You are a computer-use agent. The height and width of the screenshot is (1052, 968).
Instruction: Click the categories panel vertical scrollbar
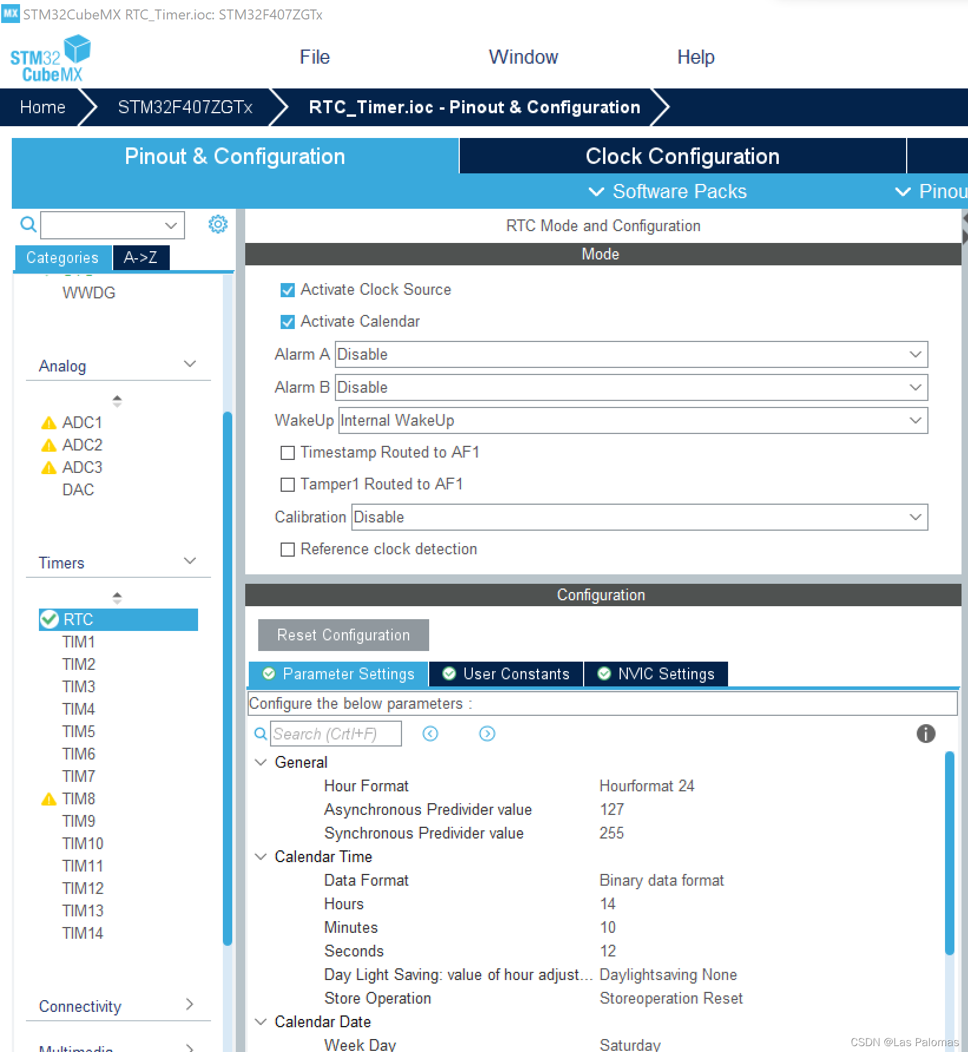click(228, 678)
